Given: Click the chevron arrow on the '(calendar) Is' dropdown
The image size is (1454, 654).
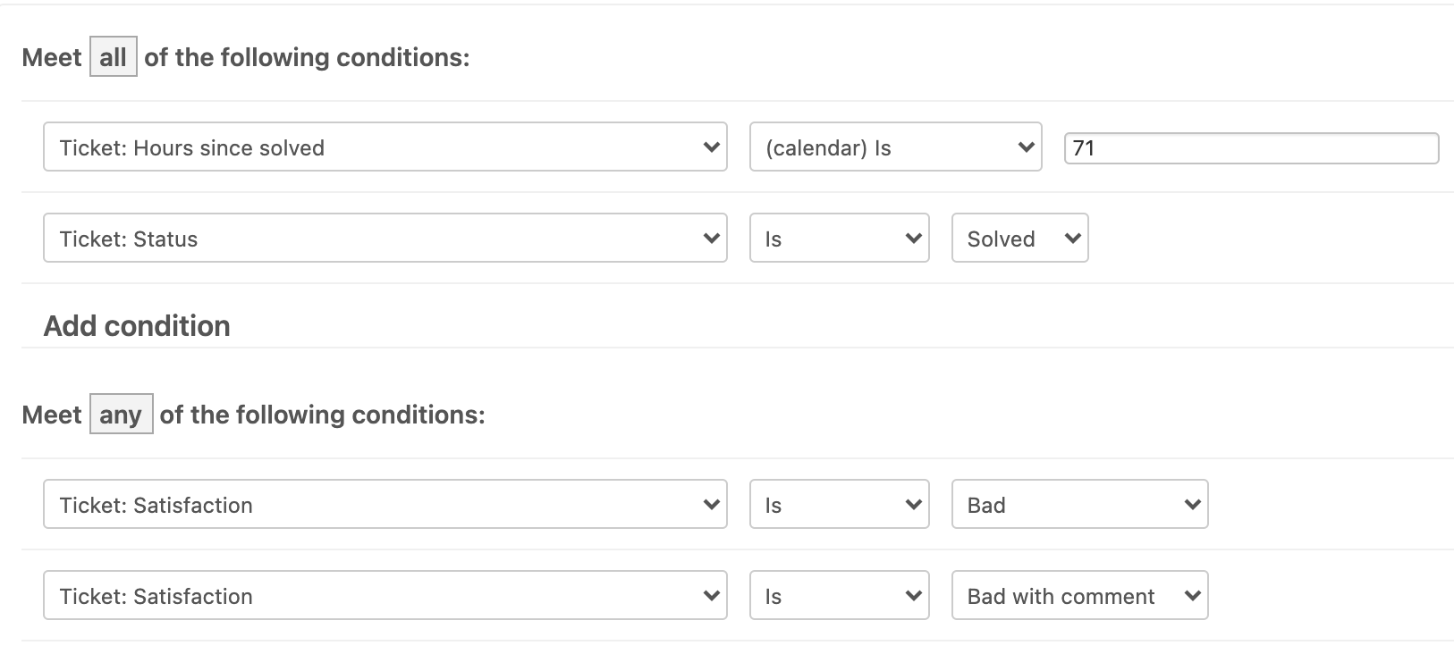Looking at the screenshot, I should tap(1027, 147).
